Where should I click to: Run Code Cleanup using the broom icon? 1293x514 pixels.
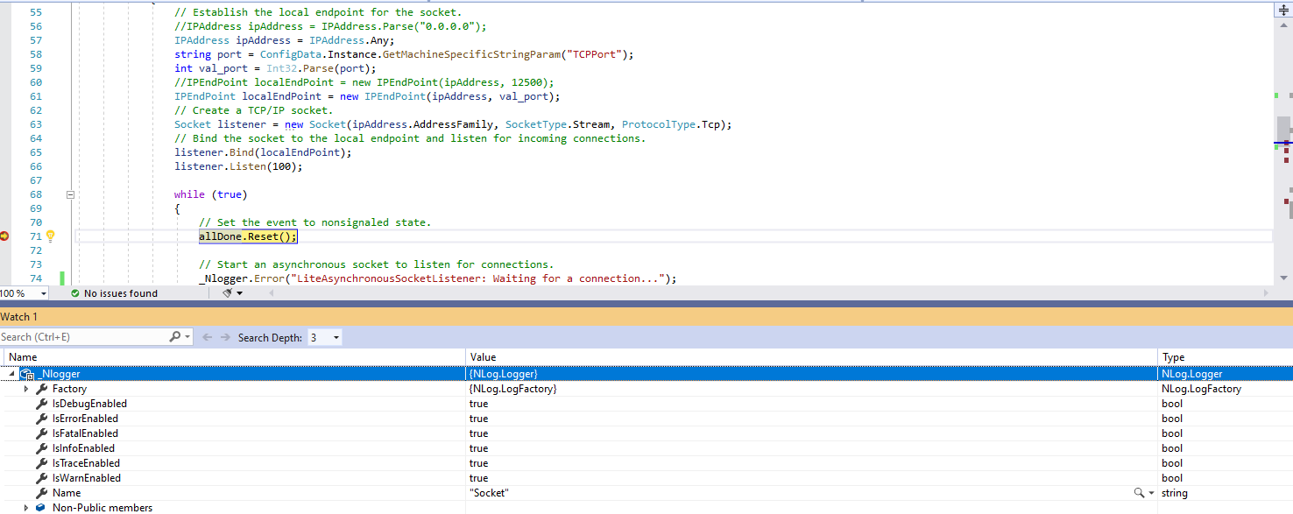pyautogui.click(x=225, y=292)
